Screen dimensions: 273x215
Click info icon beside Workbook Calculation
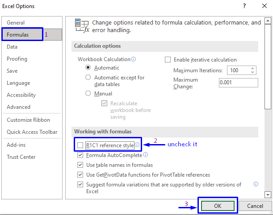pos(134,59)
